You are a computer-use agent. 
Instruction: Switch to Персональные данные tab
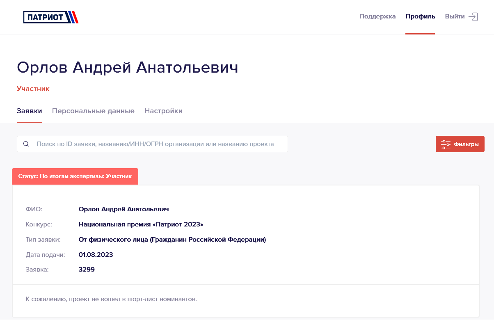tap(93, 111)
